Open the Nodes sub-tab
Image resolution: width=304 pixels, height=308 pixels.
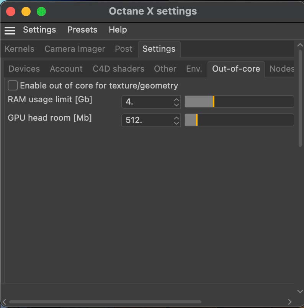pos(282,69)
